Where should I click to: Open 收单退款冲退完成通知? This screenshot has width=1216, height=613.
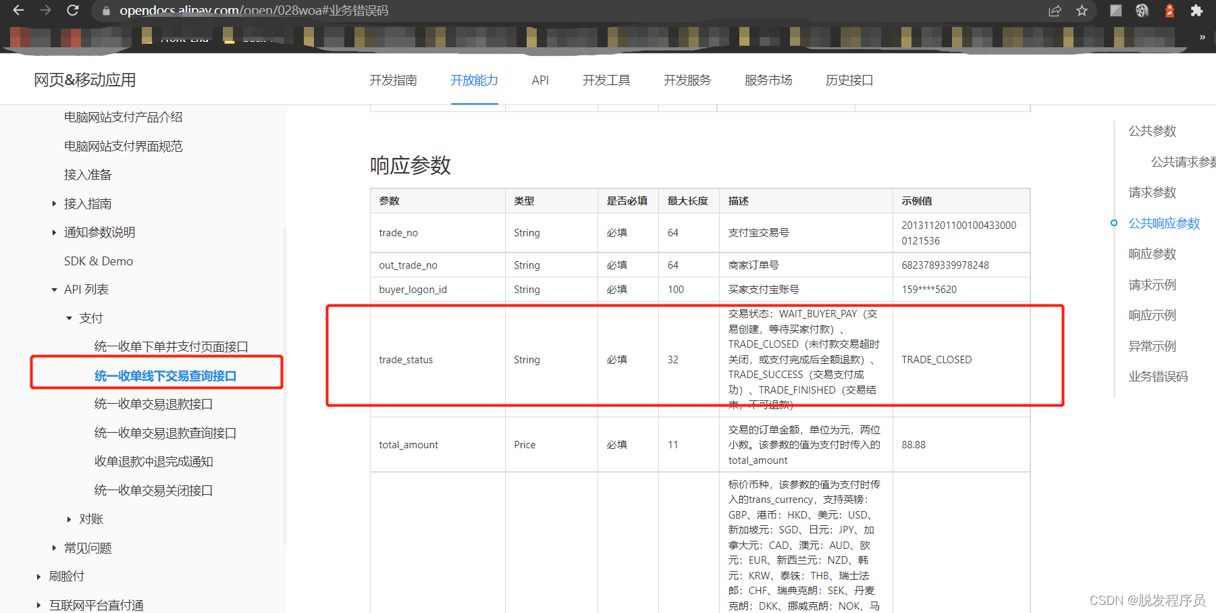click(153, 462)
